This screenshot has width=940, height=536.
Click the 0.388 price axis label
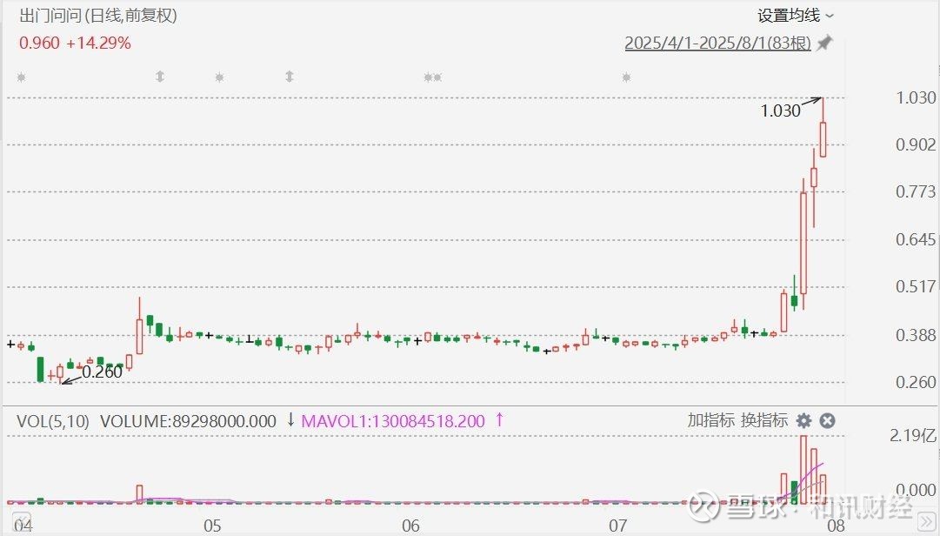(916, 334)
